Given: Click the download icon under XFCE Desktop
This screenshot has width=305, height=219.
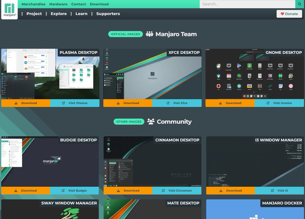Looking at the screenshot, I should tap(118, 103).
